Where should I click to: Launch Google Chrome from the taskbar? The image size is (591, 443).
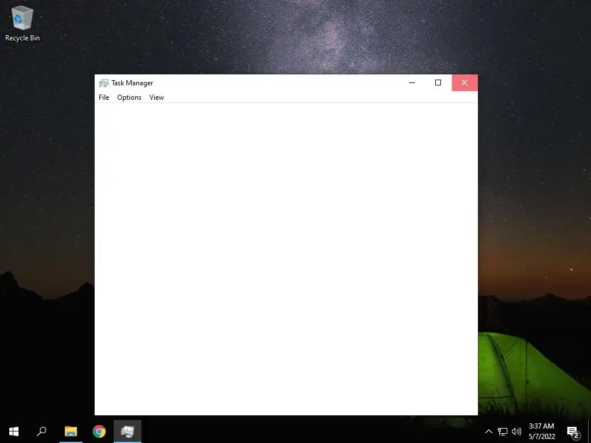tap(99, 431)
